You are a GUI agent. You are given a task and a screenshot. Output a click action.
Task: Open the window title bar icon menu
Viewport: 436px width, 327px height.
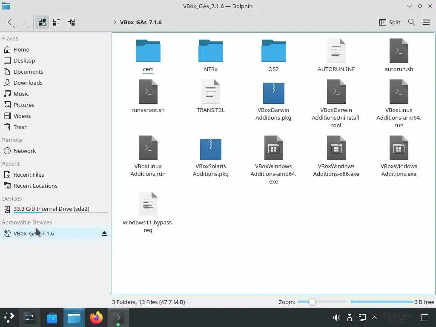6,6
